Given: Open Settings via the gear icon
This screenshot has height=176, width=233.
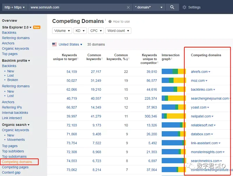Looking at the screenshot, I should 184,7.
